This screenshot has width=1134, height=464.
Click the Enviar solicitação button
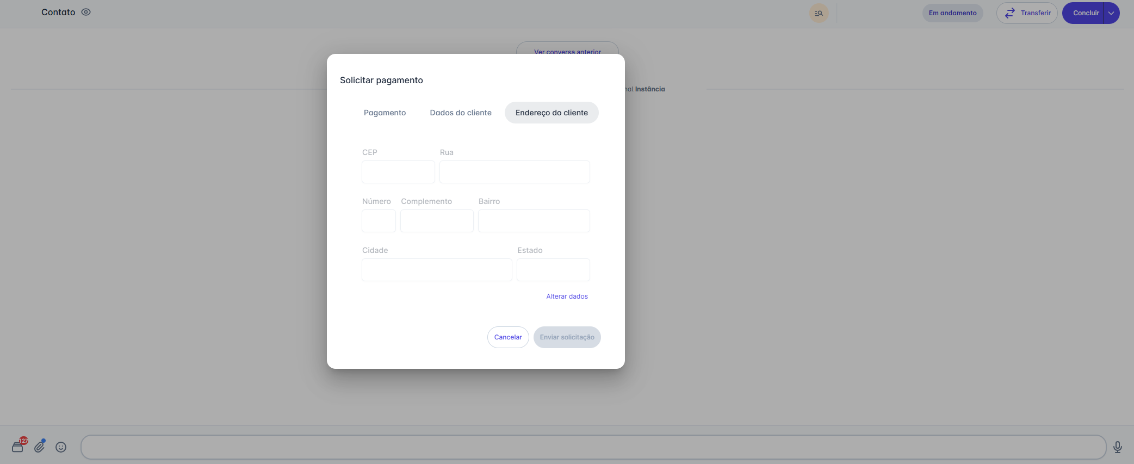point(567,337)
